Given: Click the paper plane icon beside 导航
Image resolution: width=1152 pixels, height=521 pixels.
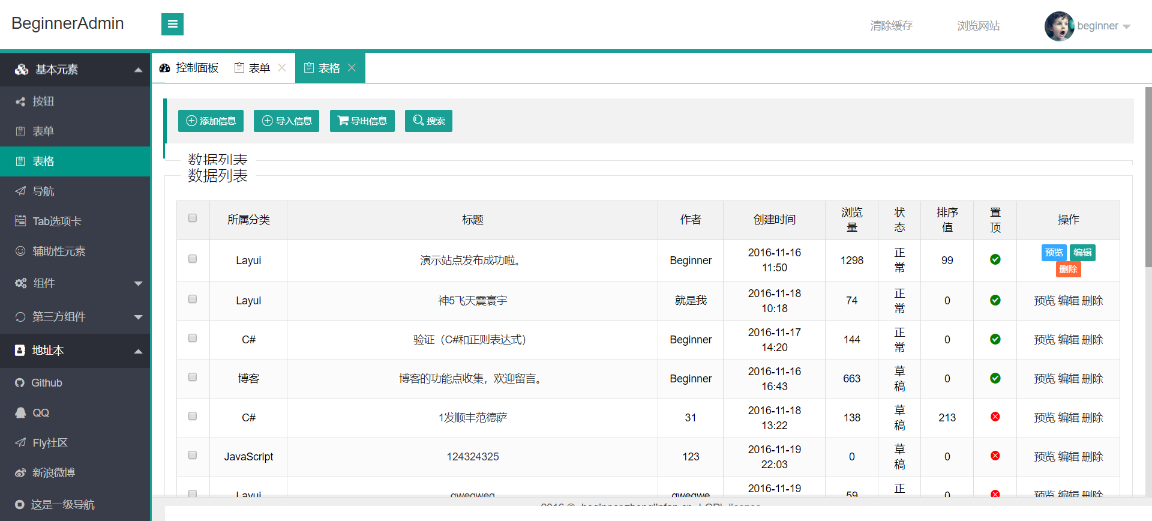Looking at the screenshot, I should coord(20,191).
